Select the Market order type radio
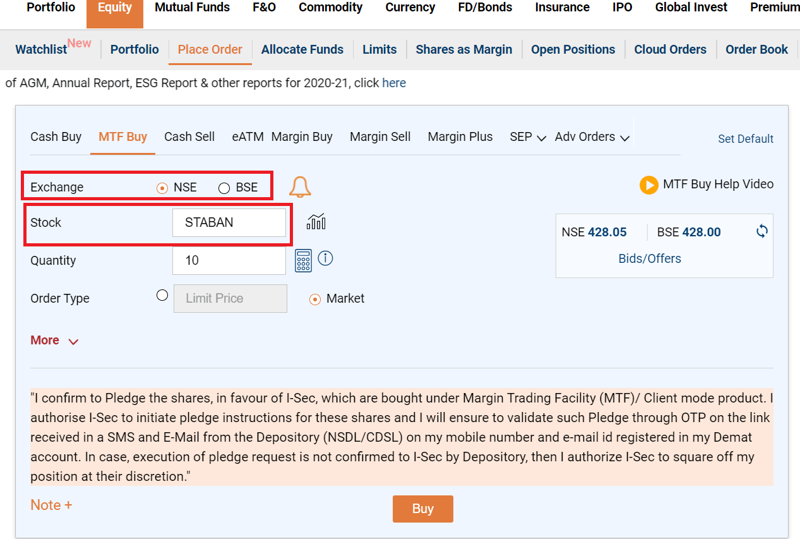This screenshot has height=539, width=800. 315,300
